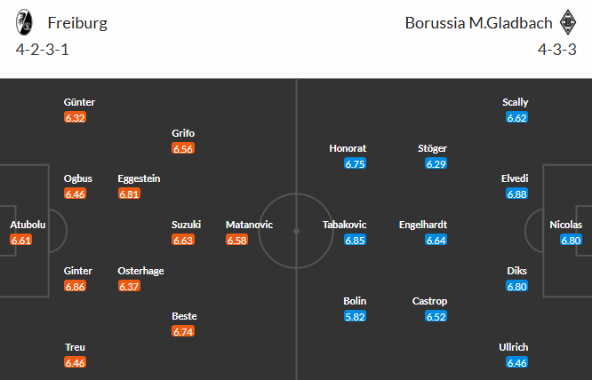This screenshot has height=380, width=592.
Task: Select goalkeeper Atubolu on the pitch
Action: pyautogui.click(x=28, y=225)
